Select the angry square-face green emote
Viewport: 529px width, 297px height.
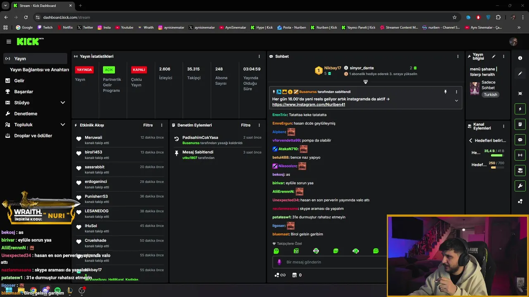(x=296, y=251)
